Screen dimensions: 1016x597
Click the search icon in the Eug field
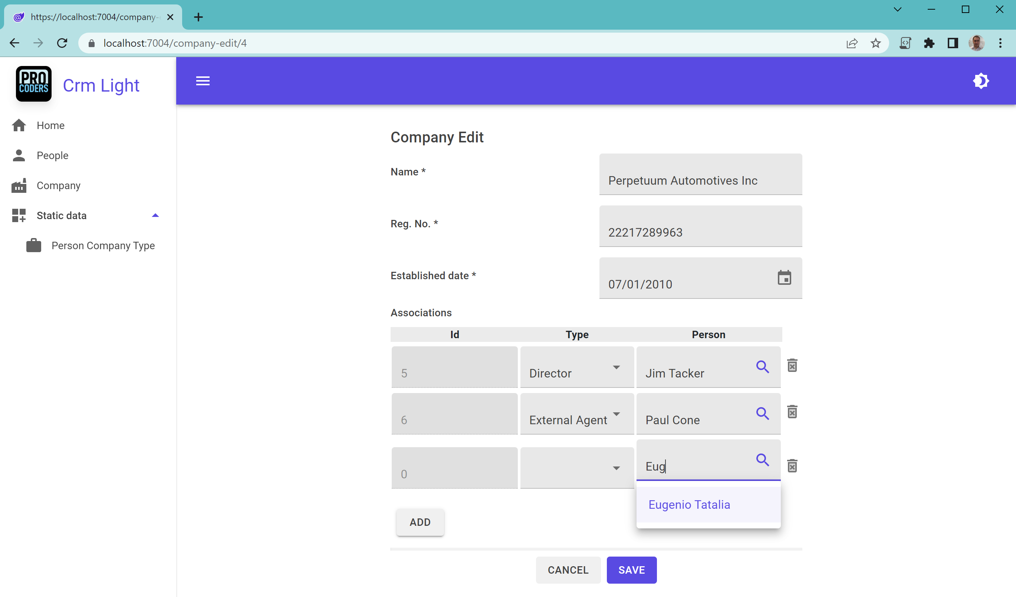click(x=762, y=460)
